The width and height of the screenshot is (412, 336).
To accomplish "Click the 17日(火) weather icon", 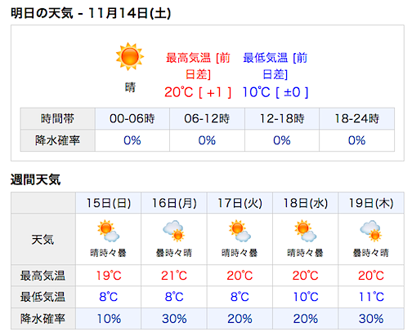I will click(240, 231).
